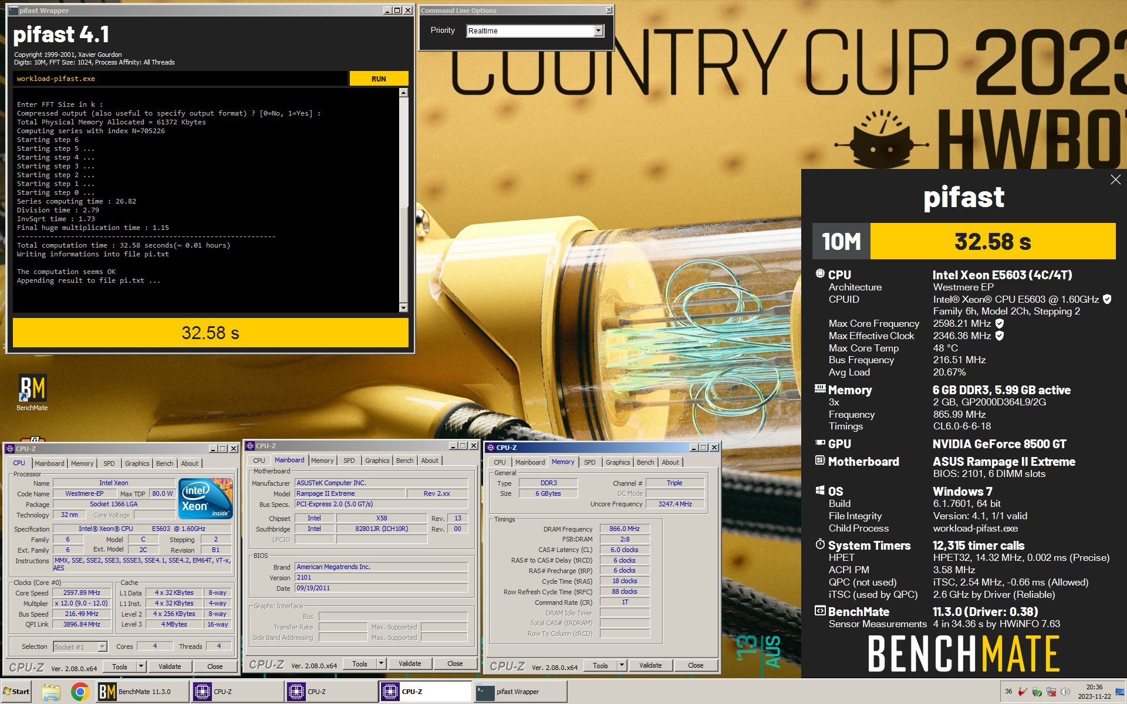Open SPD tab in right CPU-Z window

(x=590, y=462)
